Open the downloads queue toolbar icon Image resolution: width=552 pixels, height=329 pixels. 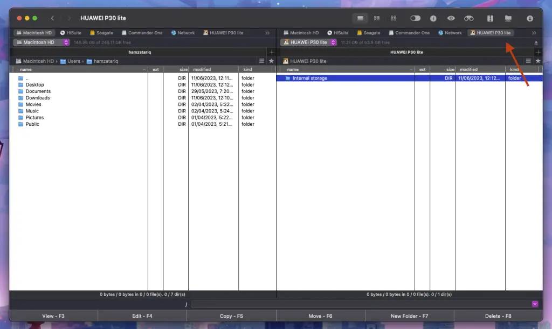pos(529,18)
